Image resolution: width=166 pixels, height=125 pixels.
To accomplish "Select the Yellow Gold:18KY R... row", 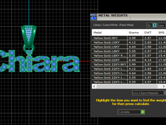I will [129, 56].
